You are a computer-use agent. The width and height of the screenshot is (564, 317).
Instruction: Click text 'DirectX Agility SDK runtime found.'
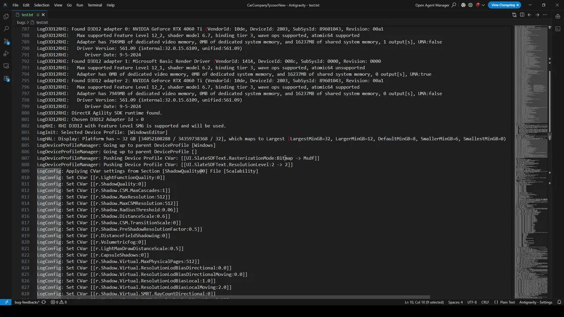coord(117,113)
